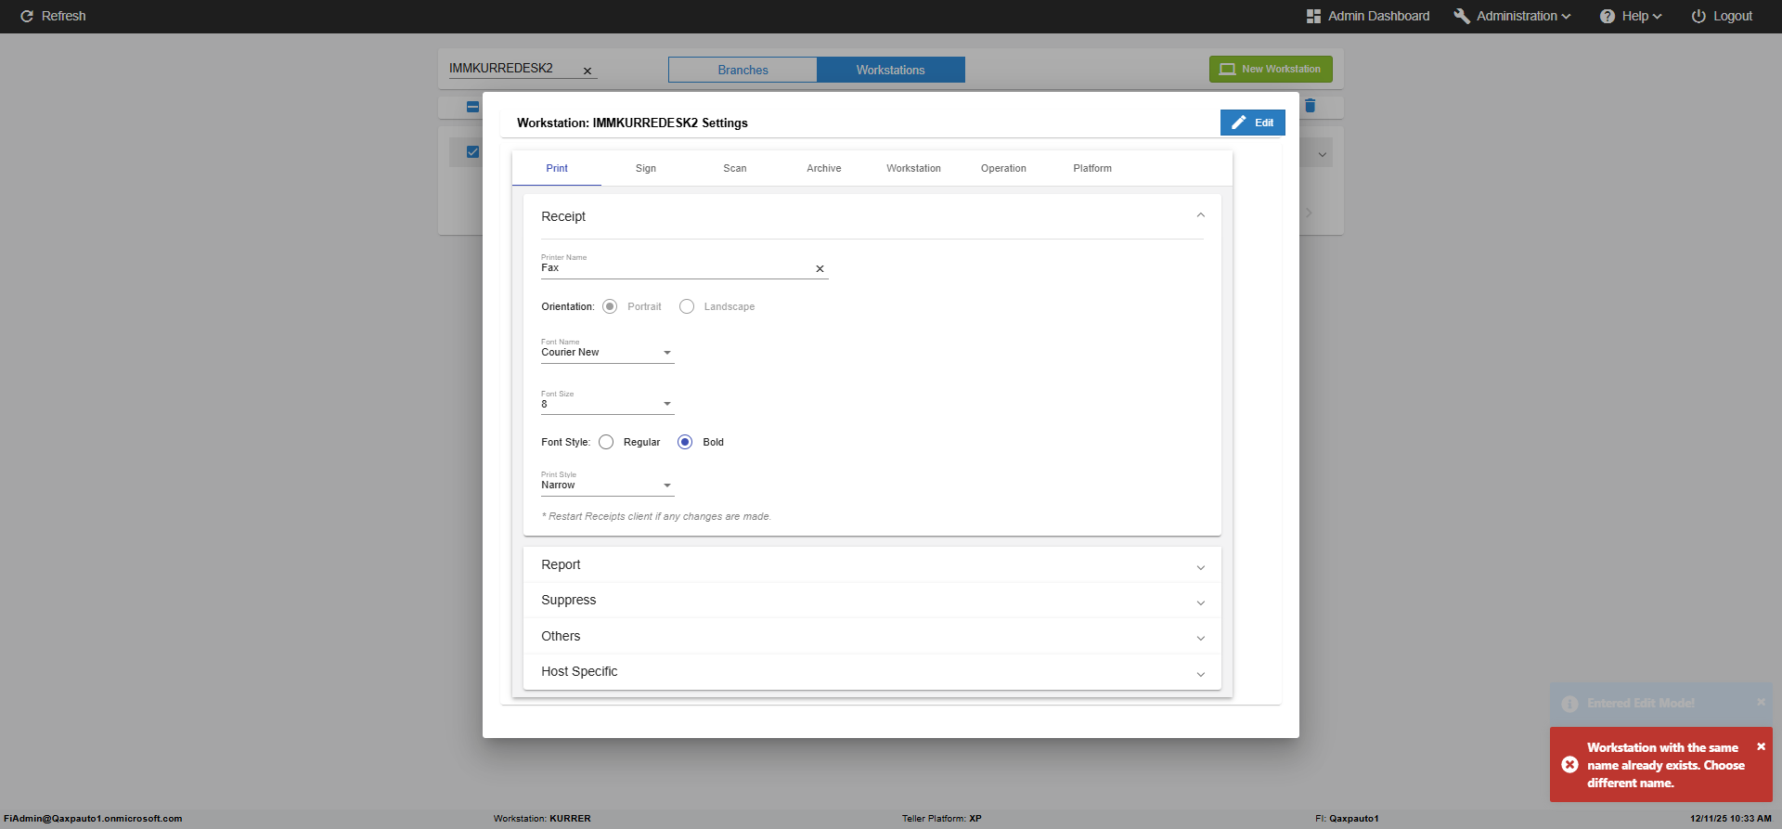Dismiss the workstation exists error toast
The image size is (1782, 829).
[x=1761, y=746]
